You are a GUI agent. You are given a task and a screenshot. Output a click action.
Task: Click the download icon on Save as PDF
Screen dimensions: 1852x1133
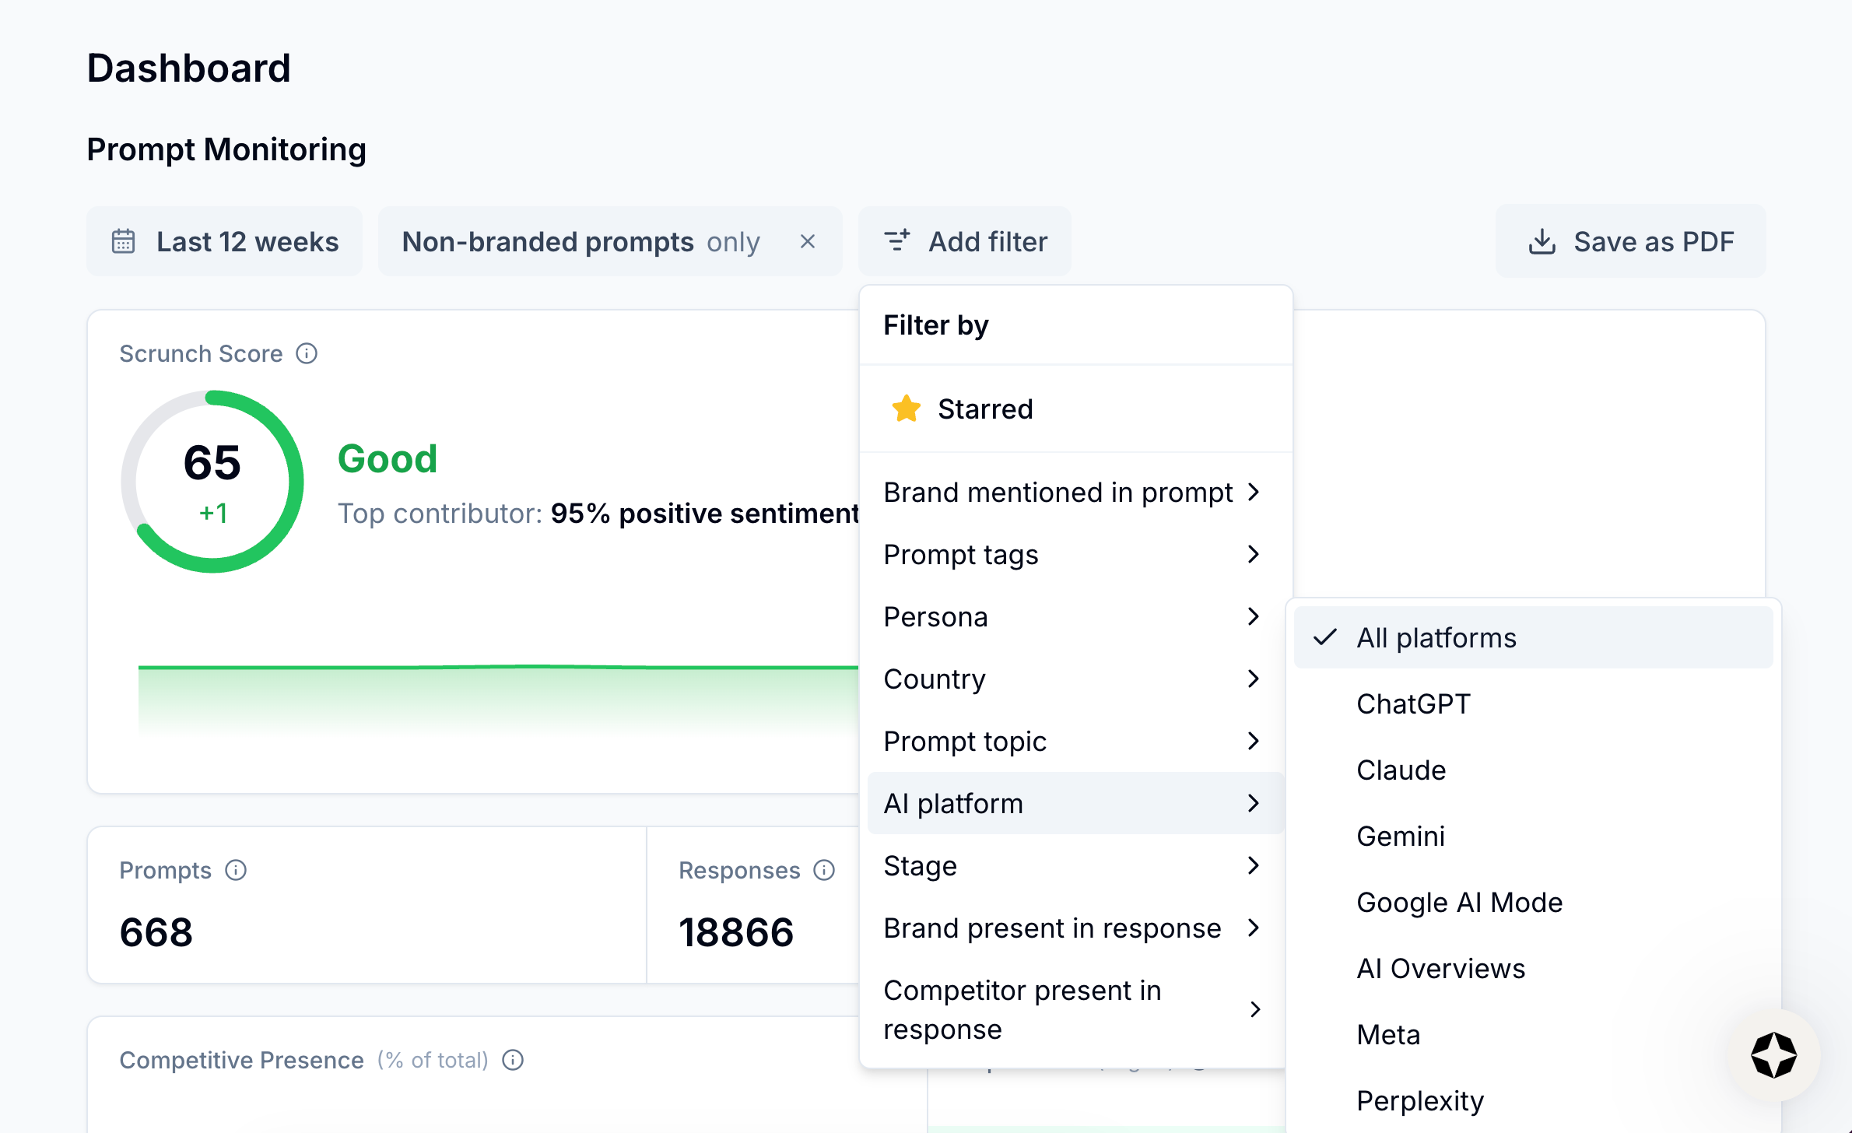[x=1542, y=242]
